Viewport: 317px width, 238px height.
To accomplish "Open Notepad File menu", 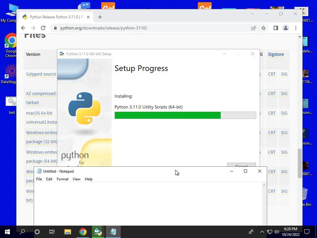I will coord(39,179).
